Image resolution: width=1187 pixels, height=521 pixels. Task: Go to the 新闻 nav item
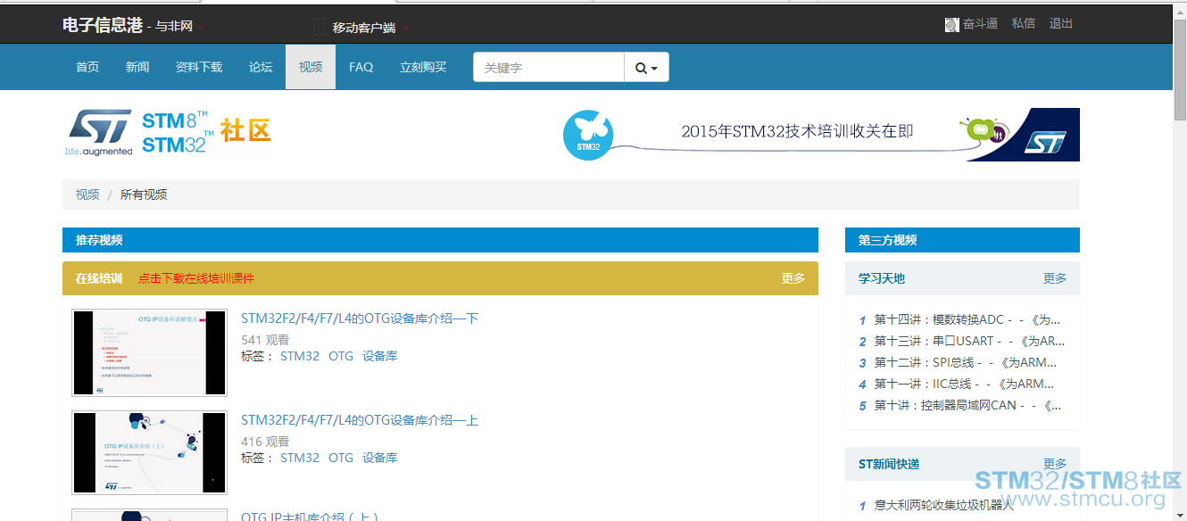click(137, 67)
